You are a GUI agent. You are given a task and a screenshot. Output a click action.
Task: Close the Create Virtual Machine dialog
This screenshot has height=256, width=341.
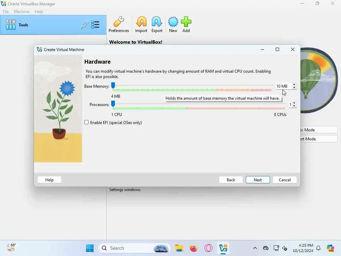pos(293,49)
